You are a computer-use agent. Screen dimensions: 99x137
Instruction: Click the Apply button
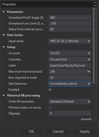(x=85, y=131)
